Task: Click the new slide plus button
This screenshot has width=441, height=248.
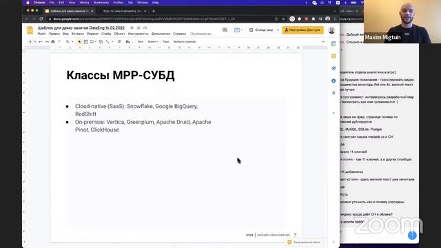Action: click(30, 41)
